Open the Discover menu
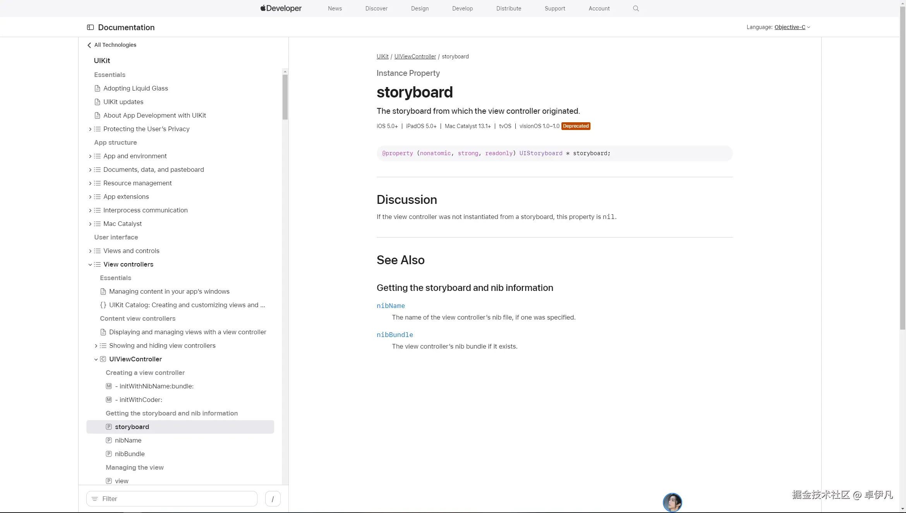Image resolution: width=906 pixels, height=513 pixels. 376,9
